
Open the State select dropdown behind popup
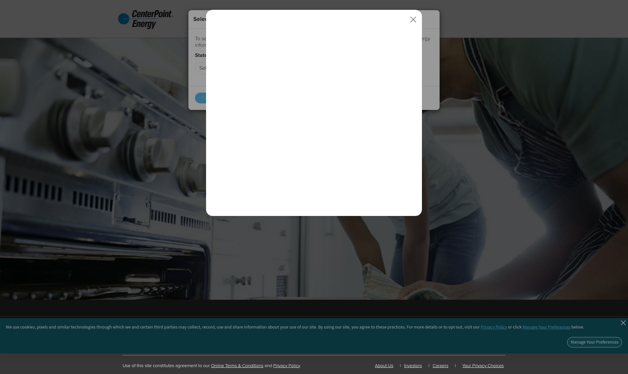201,68
